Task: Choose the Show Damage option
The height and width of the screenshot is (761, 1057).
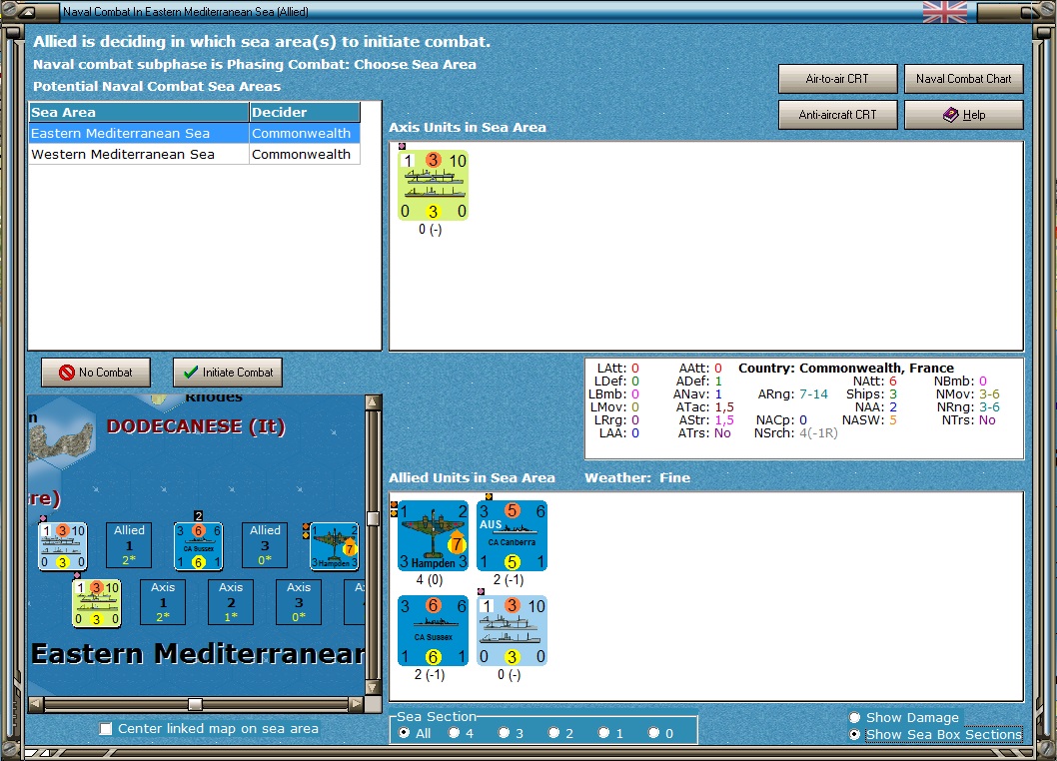Action: 855,717
